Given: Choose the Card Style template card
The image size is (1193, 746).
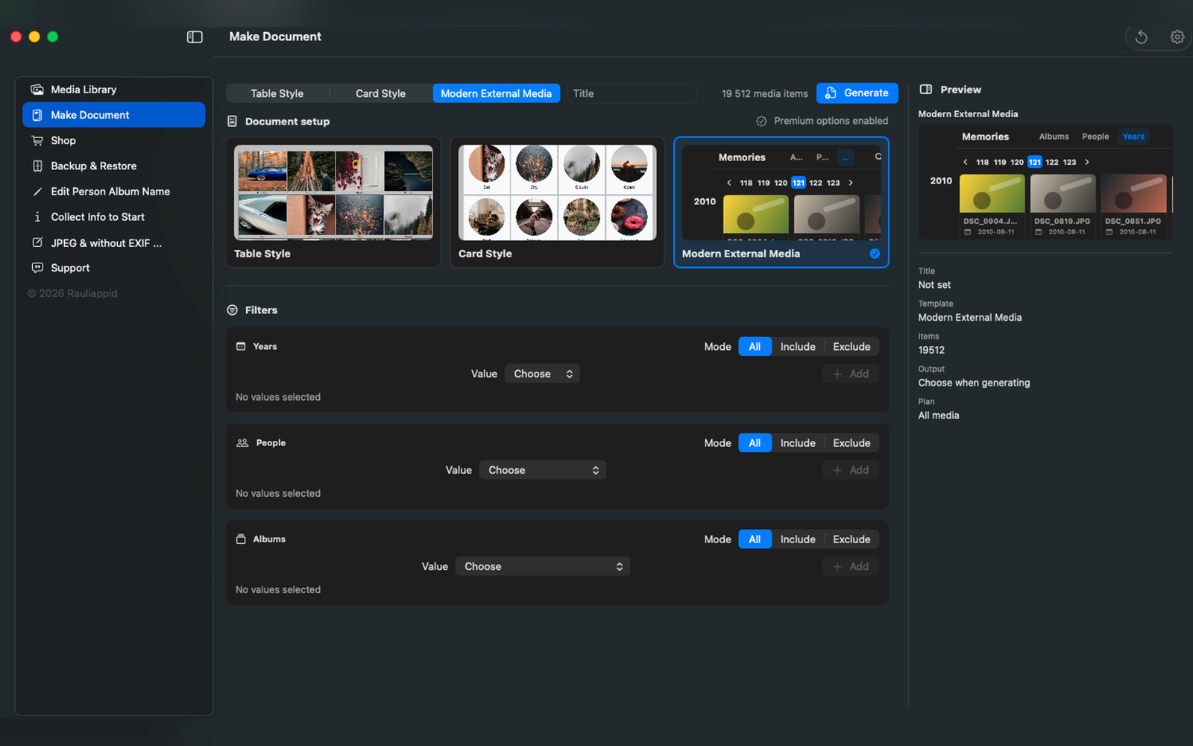Looking at the screenshot, I should point(557,202).
